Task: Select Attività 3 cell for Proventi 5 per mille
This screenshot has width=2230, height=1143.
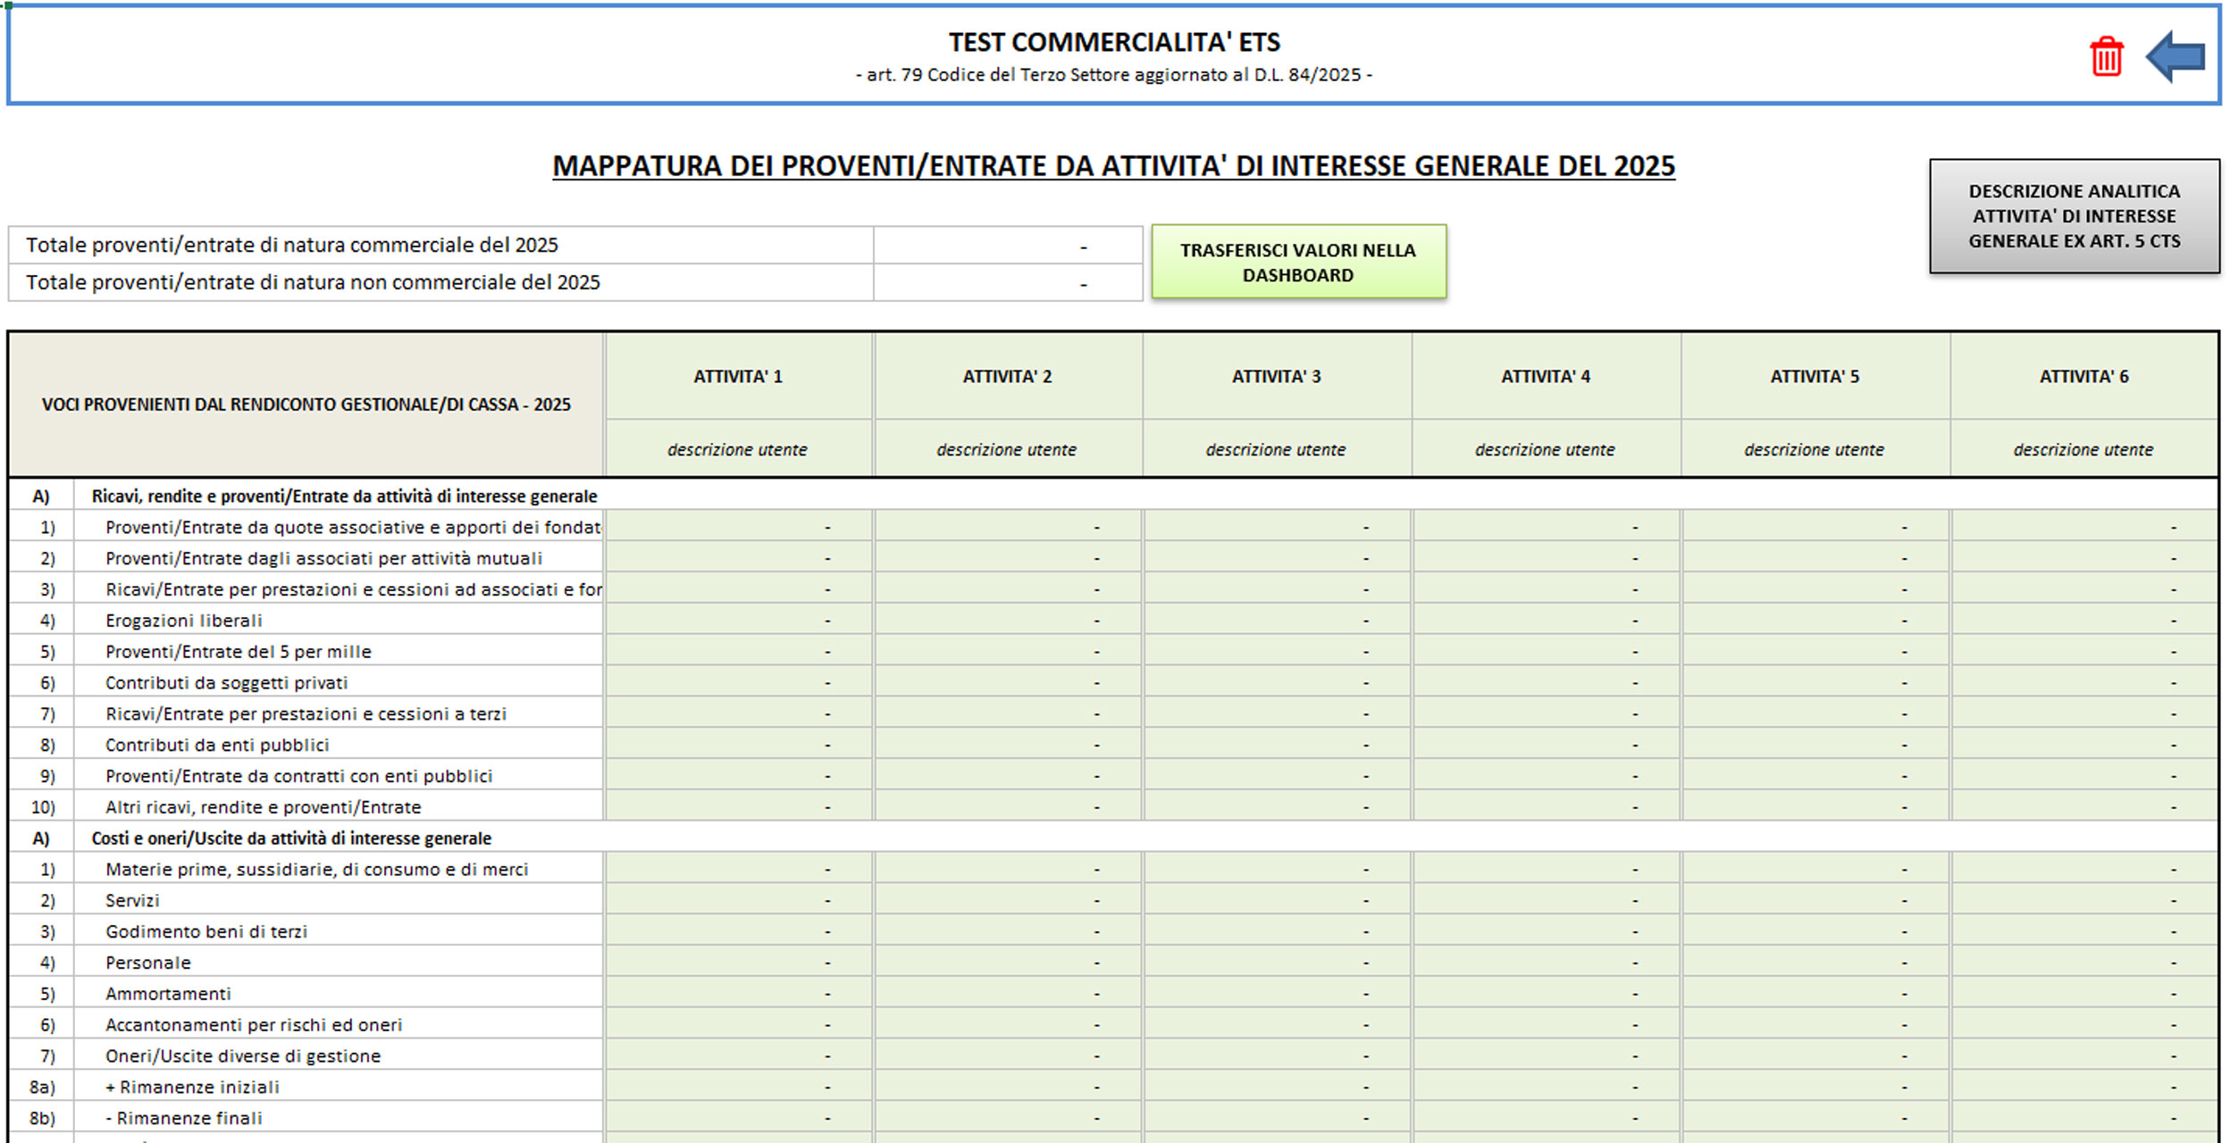Action: tap(1276, 652)
